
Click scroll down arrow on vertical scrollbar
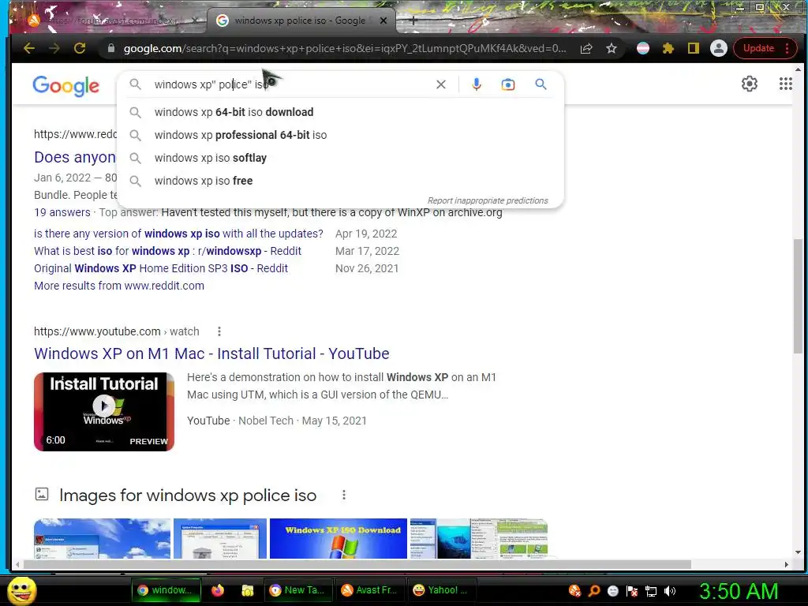(799, 552)
